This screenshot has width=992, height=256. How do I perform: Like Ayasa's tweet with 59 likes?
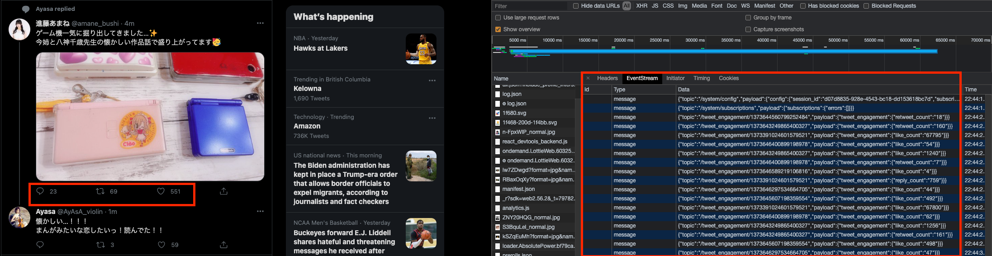pyautogui.click(x=161, y=245)
